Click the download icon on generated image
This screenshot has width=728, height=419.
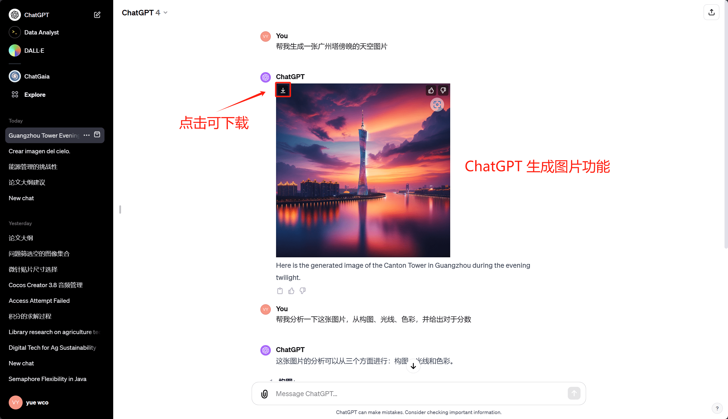(x=282, y=90)
